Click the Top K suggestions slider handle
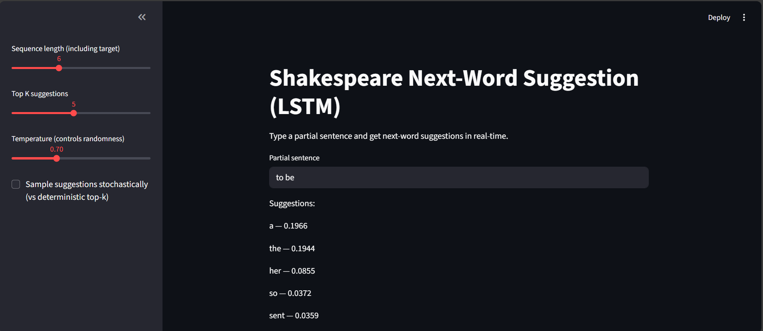Image resolution: width=763 pixels, height=331 pixels. [x=73, y=113]
